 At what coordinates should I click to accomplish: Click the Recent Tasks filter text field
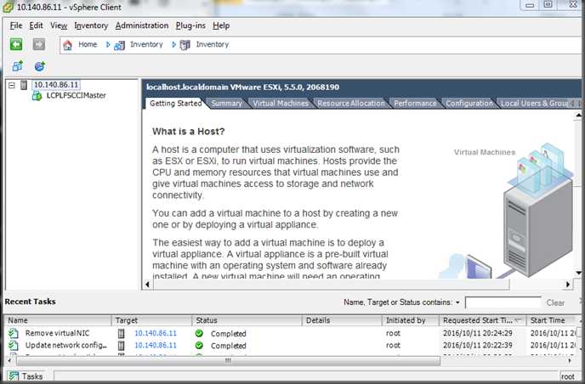click(503, 302)
